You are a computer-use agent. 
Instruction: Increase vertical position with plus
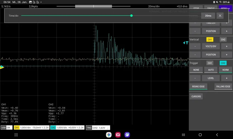click(227, 55)
